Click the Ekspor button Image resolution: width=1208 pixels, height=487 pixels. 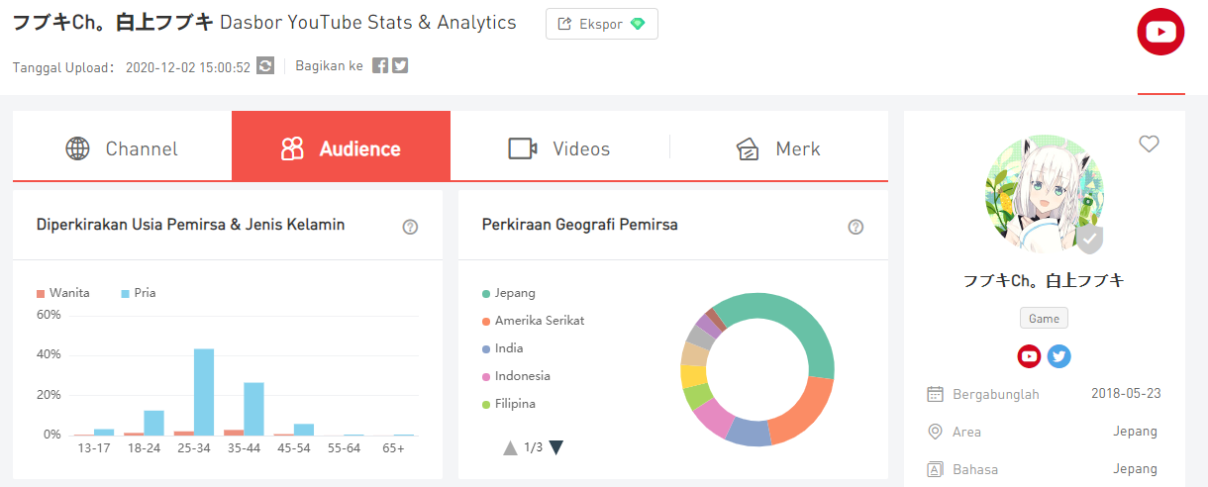coord(601,24)
